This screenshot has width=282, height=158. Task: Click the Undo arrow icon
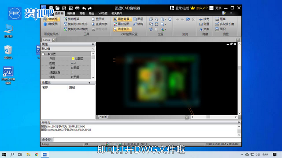pos(84,8)
